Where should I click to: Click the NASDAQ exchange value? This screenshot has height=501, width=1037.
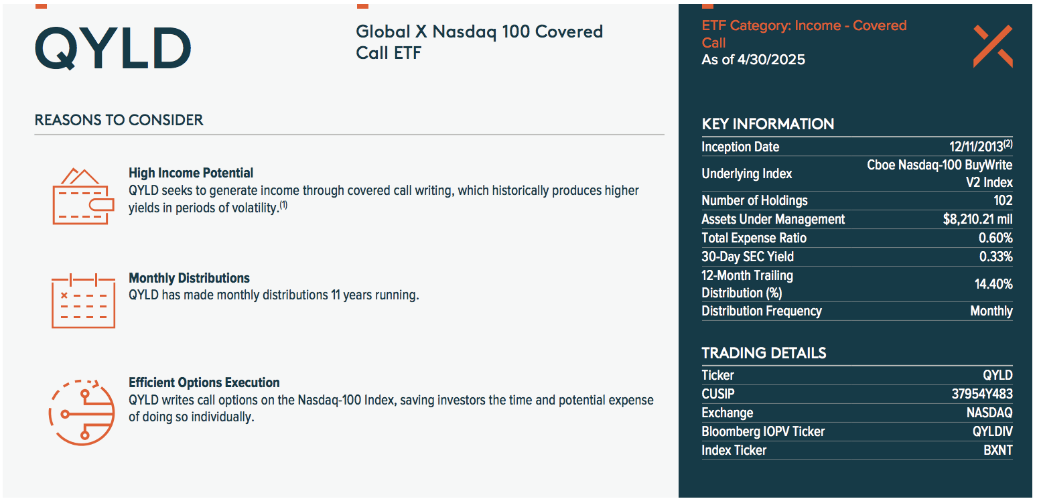(989, 413)
